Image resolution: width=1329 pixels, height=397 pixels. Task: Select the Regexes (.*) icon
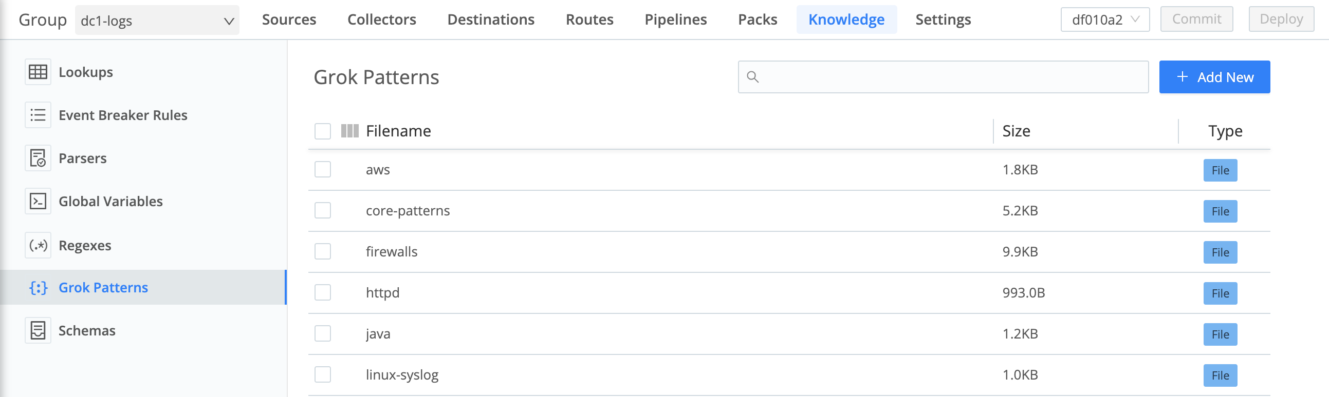[x=38, y=245]
